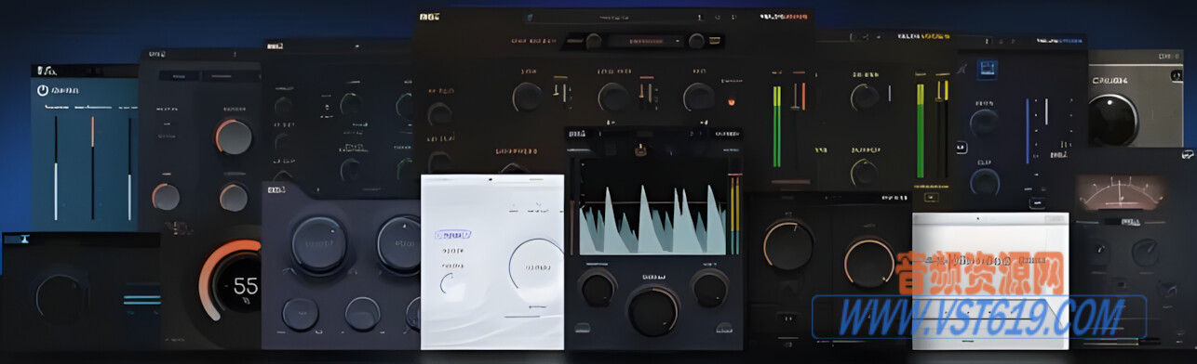Screen dimensions: 1197x364
Task: Click the orange-tipped fader in the blue fader plugin
Action: pos(92,168)
